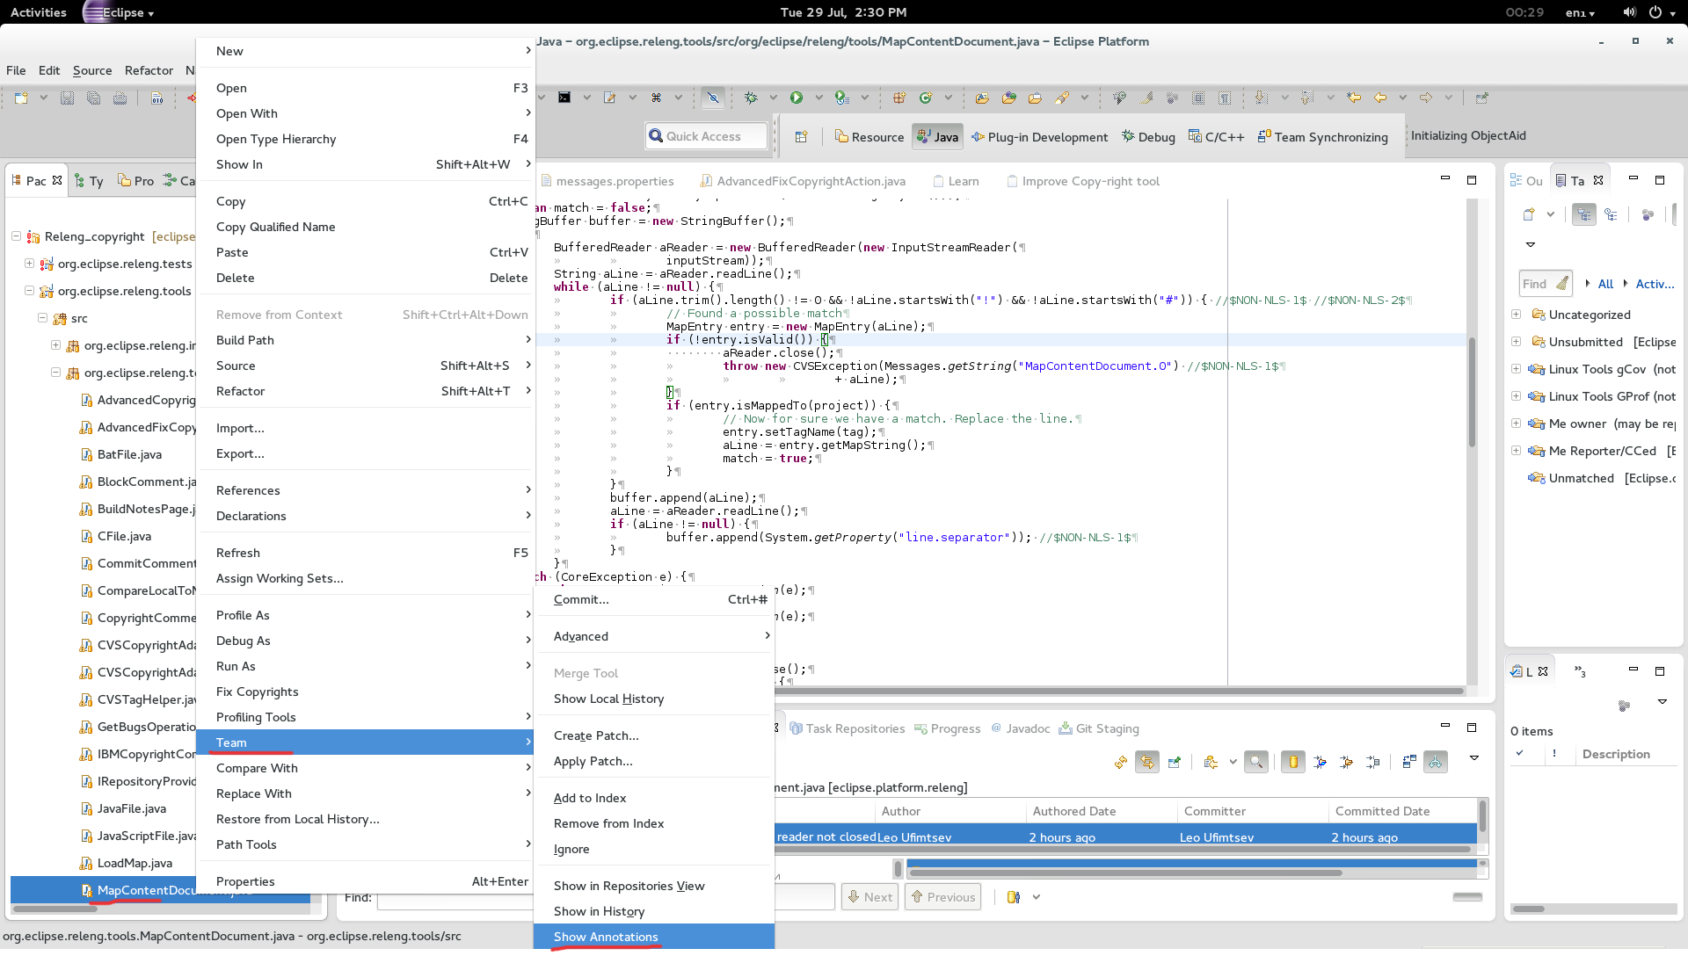Open the Activities overview

click(38, 12)
